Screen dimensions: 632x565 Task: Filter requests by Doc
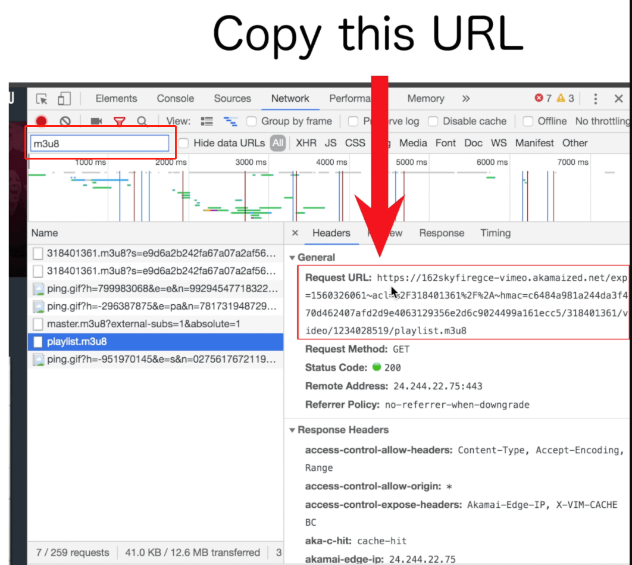click(473, 143)
